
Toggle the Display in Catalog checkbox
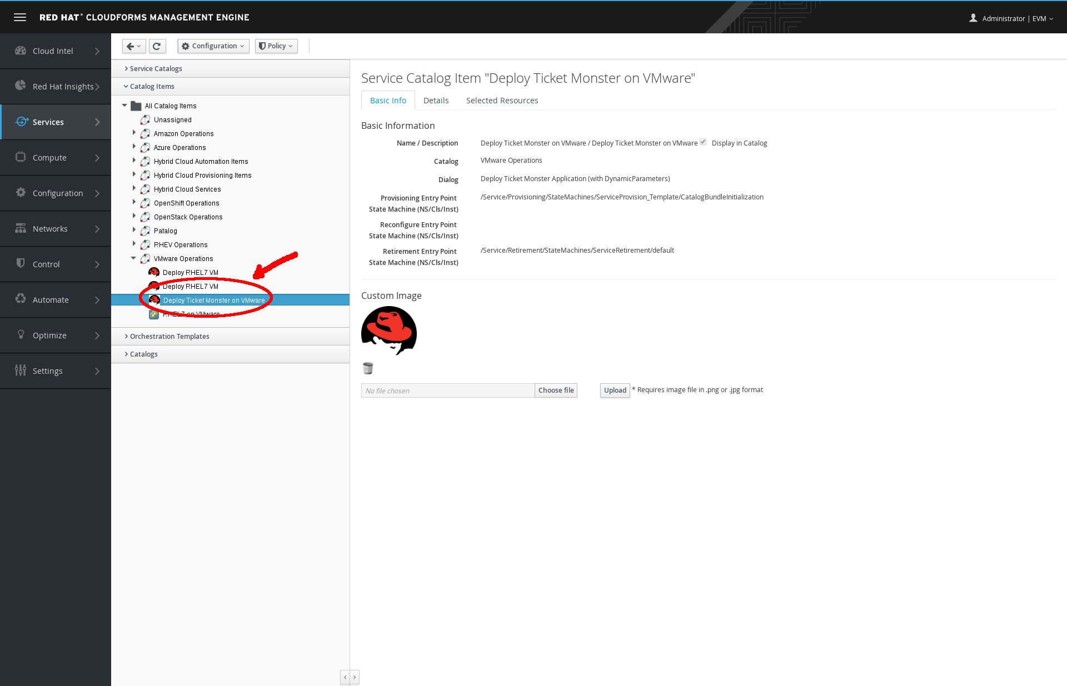coord(703,142)
